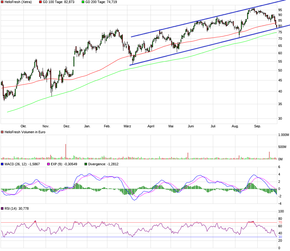Click the purple RSI (14) legend swatch
The image size is (290, 251).
point(2,208)
